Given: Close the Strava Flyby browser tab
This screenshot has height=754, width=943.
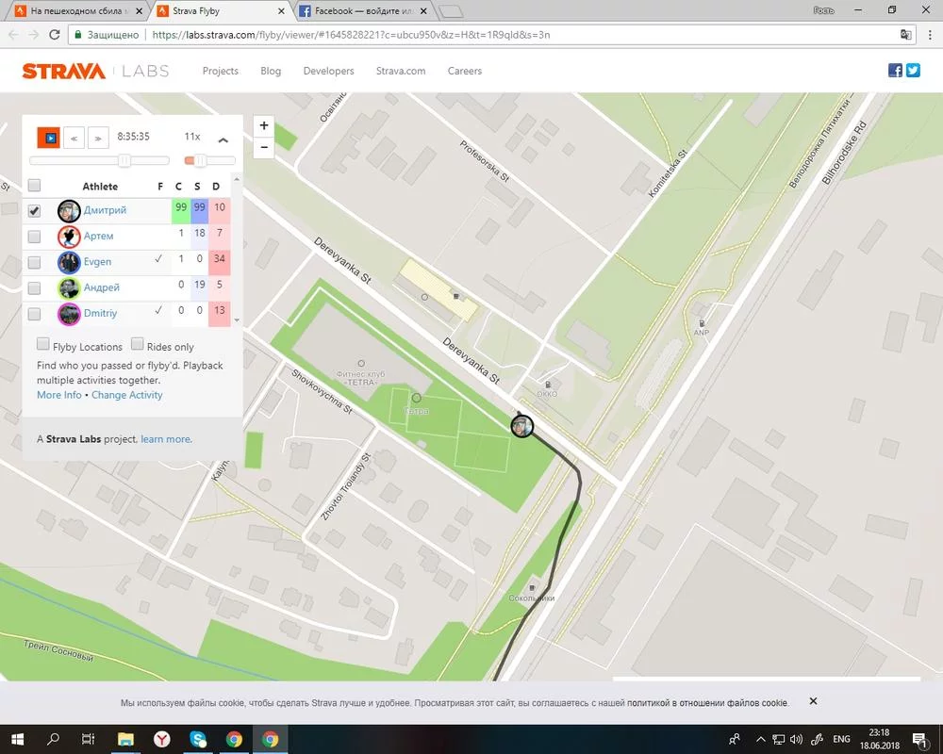Looking at the screenshot, I should (x=281, y=10).
